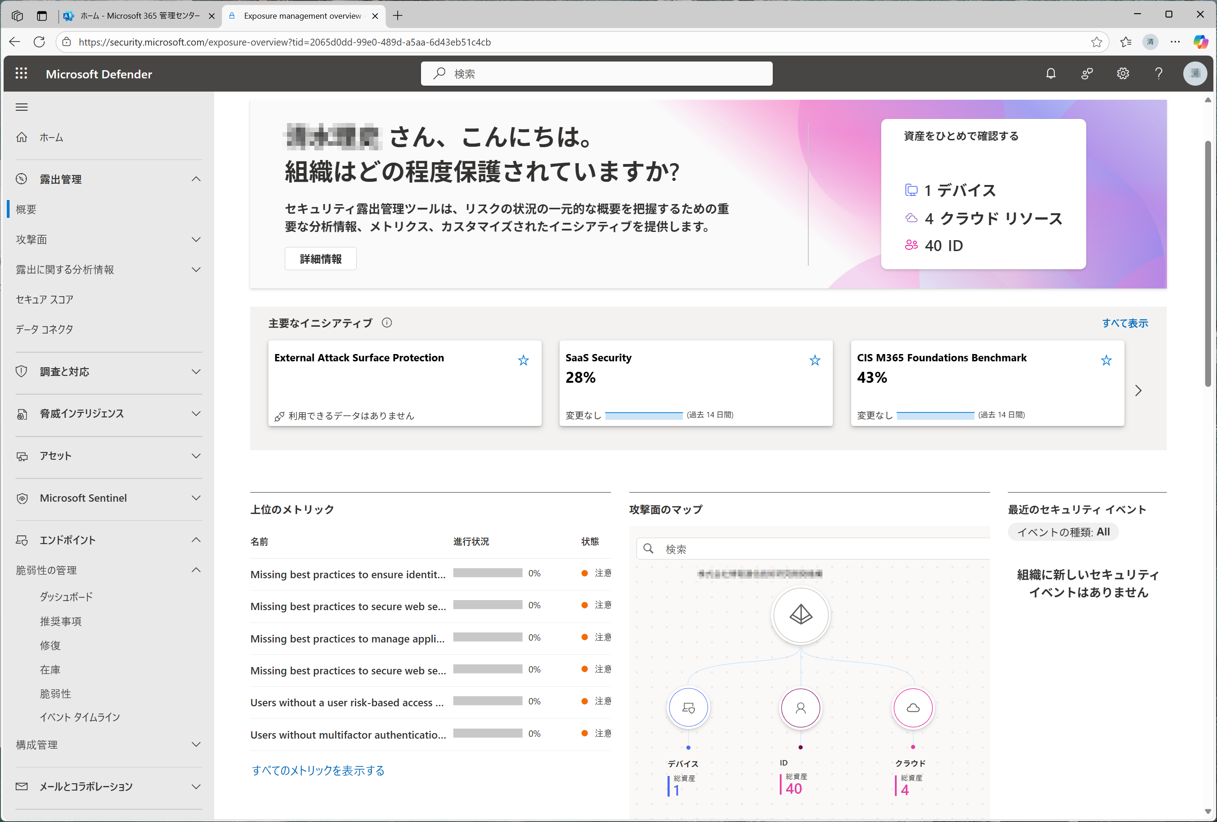The image size is (1217, 822).
Task: Open the Microsoft Defender app launcher
Action: pos(21,73)
